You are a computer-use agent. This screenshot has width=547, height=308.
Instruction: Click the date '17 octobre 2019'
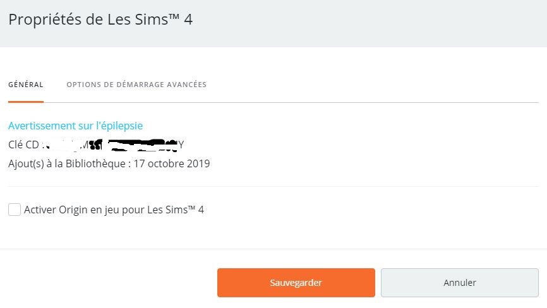tap(172, 163)
